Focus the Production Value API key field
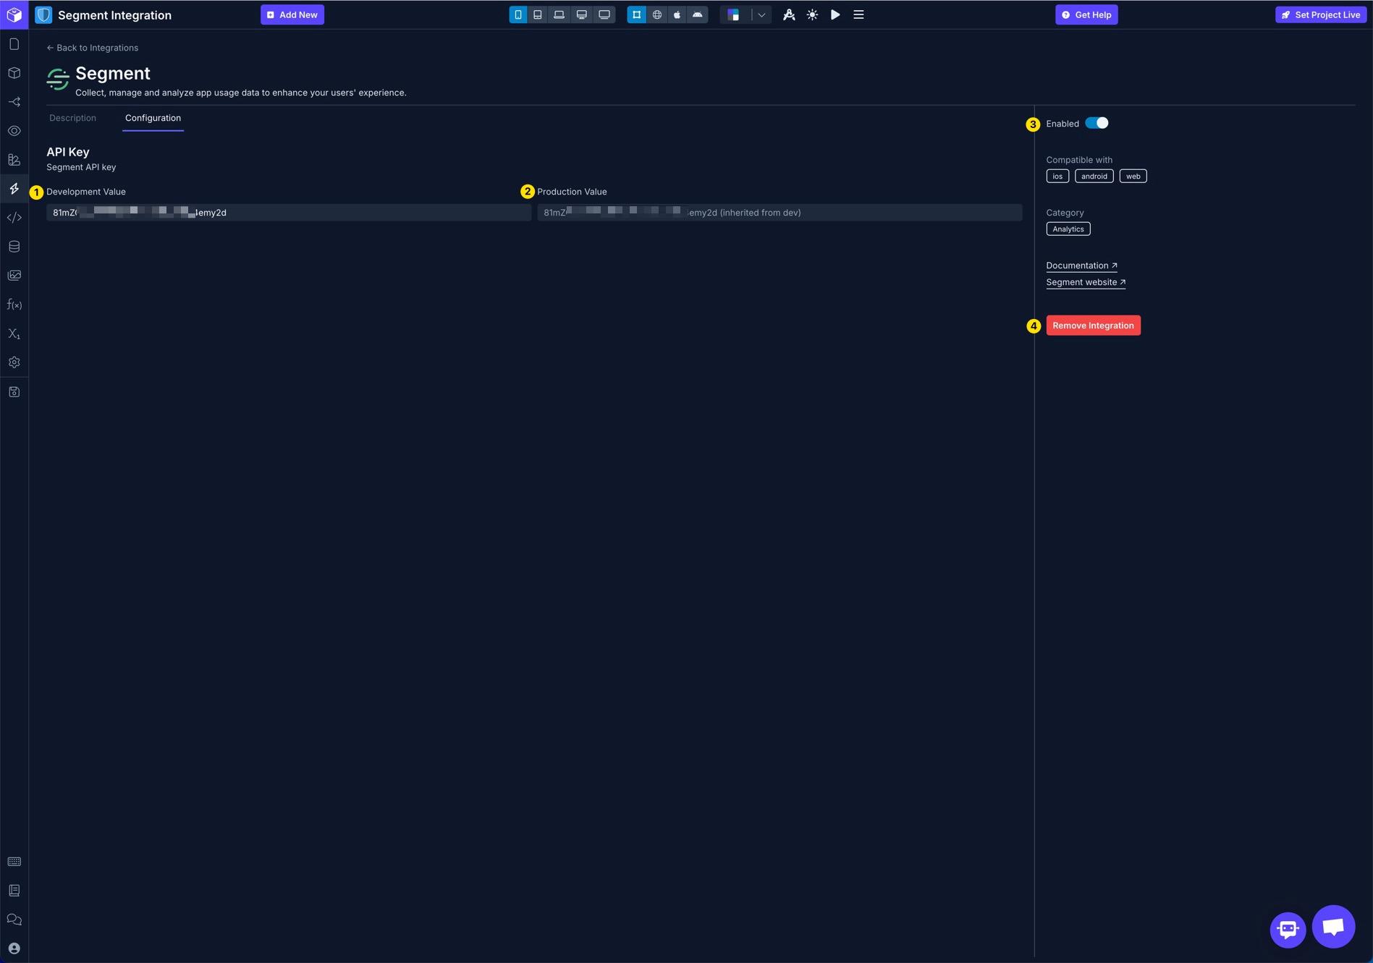The image size is (1373, 963). point(780,213)
